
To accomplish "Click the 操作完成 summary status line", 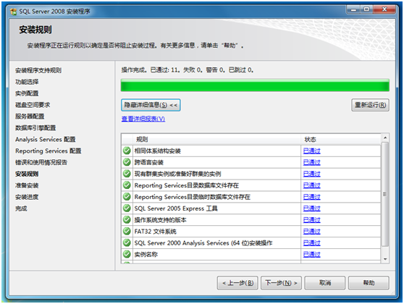I will point(188,69).
